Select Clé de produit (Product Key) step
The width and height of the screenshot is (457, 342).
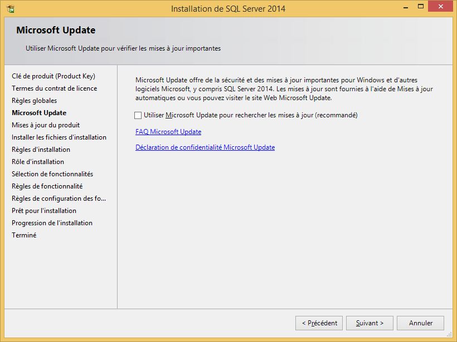tap(54, 76)
